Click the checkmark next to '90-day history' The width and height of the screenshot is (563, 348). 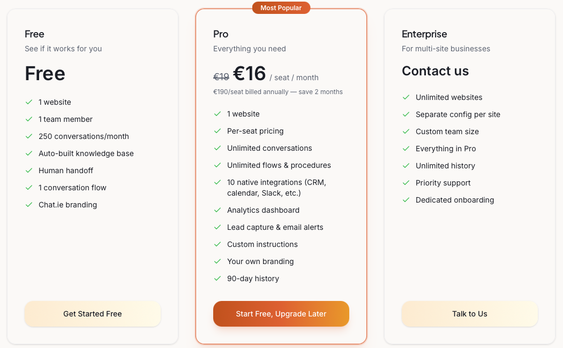pos(217,279)
